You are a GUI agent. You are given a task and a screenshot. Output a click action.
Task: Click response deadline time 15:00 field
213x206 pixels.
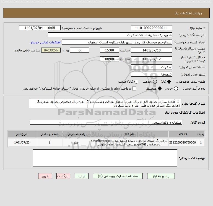click(x=110, y=50)
